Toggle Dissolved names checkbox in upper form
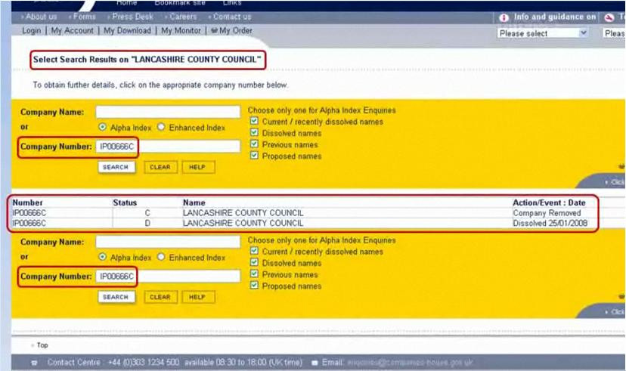Viewport: 626px width, 371px height. [254, 132]
